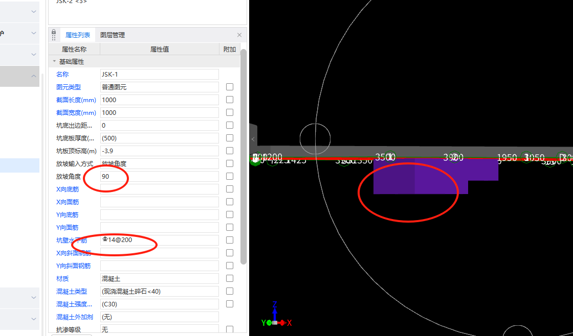
Task: Click the 坑板顶标高 value -3.9
Action: pos(159,151)
